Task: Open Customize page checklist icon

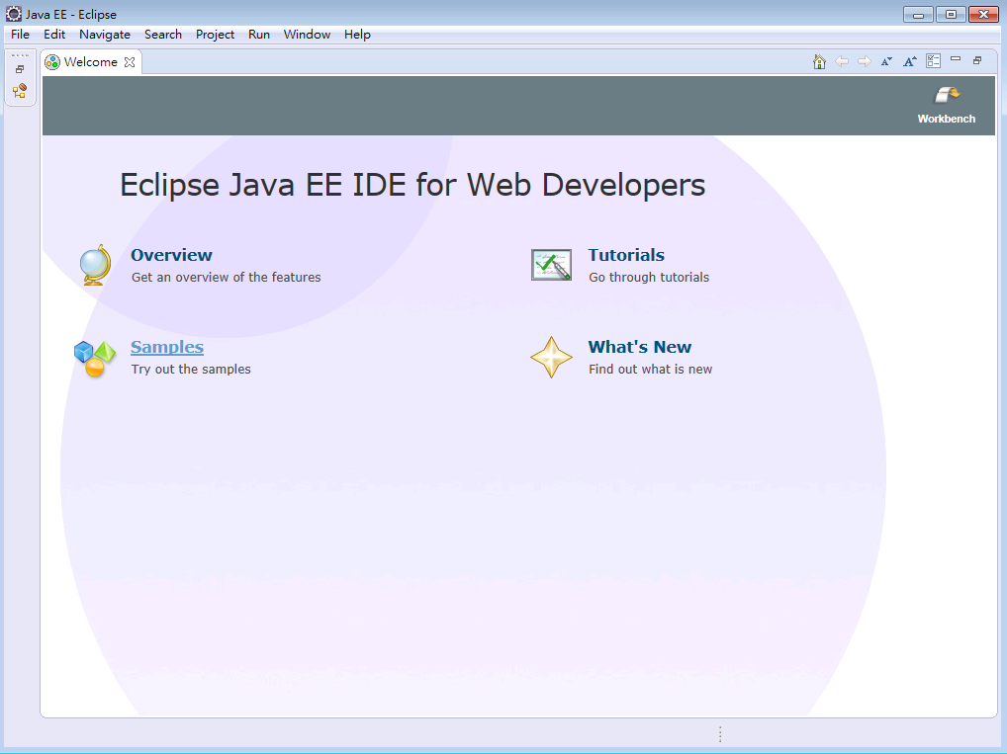Action: (x=933, y=61)
